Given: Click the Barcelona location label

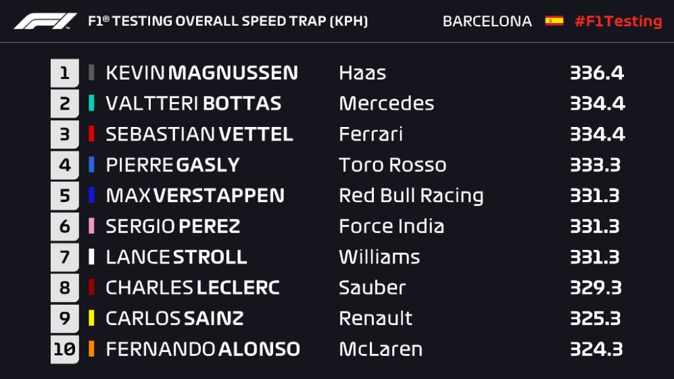Looking at the screenshot, I should click(487, 21).
